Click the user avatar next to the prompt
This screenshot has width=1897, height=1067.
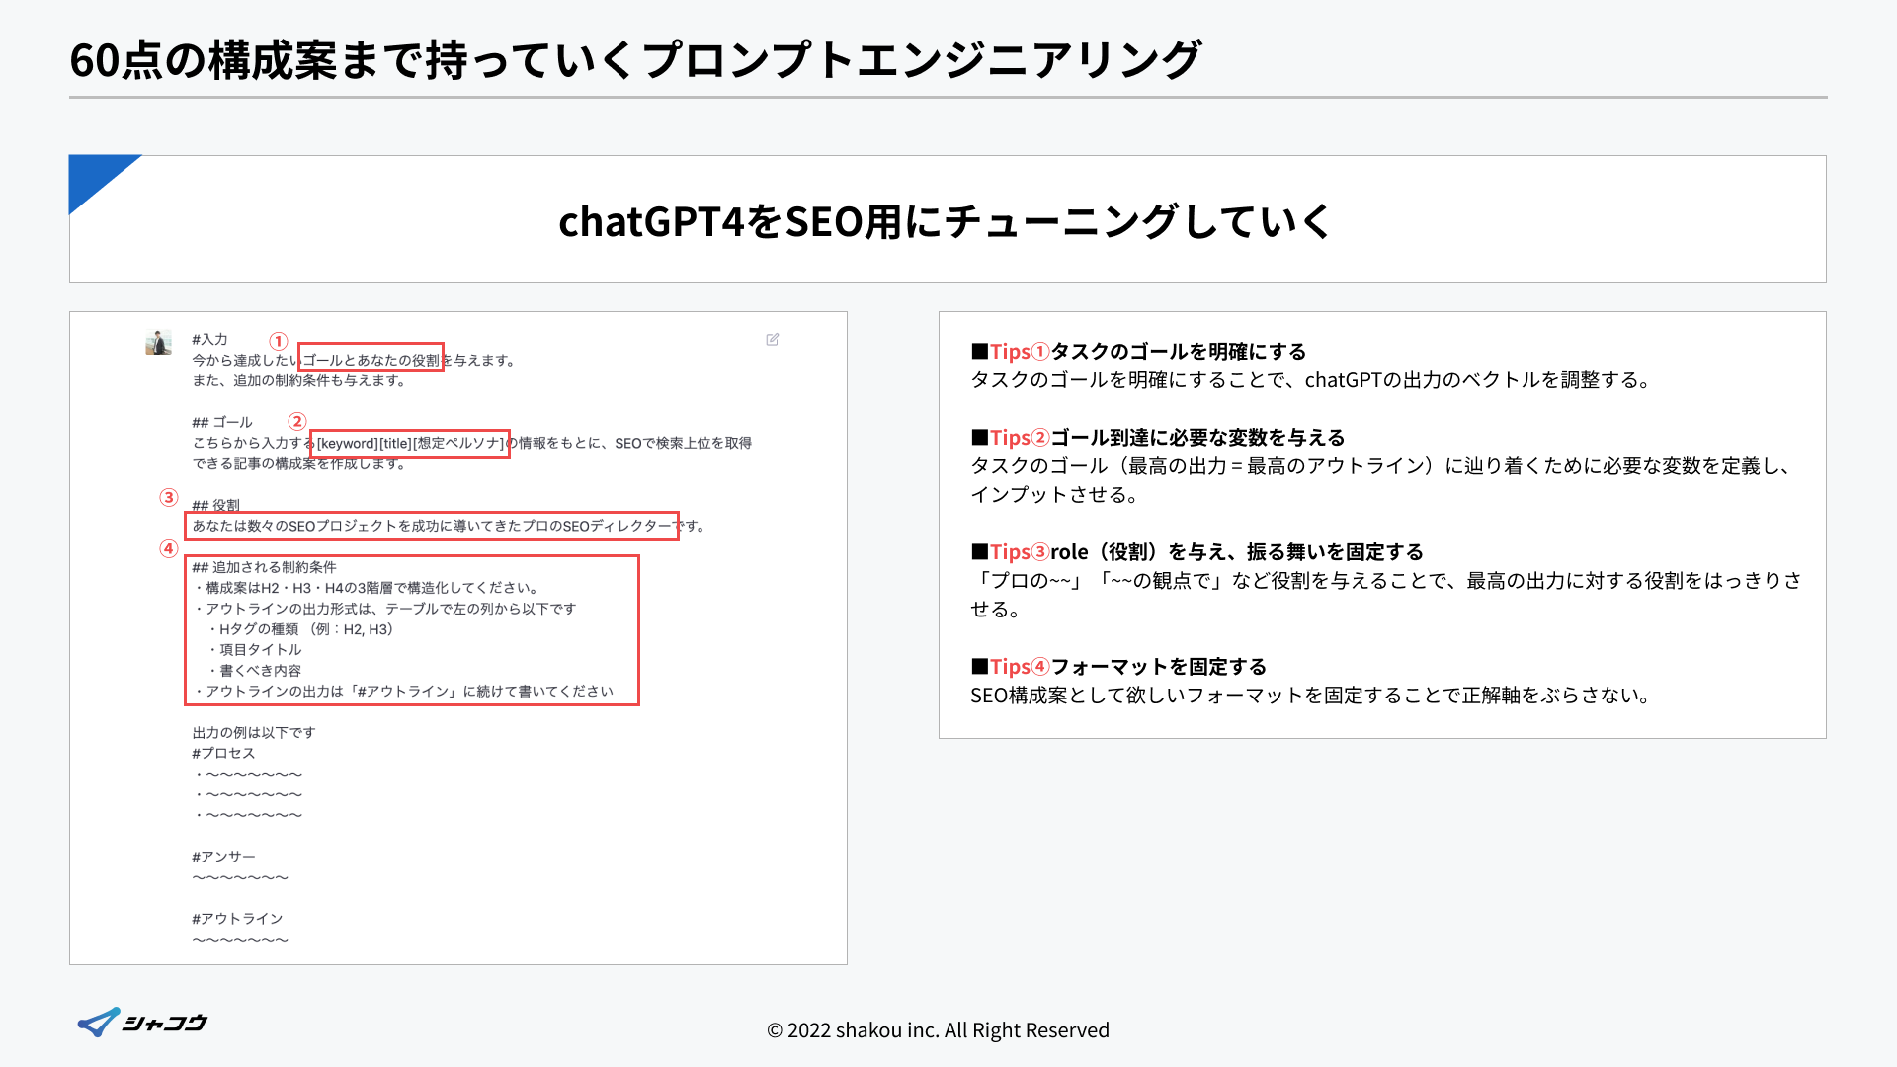[159, 343]
